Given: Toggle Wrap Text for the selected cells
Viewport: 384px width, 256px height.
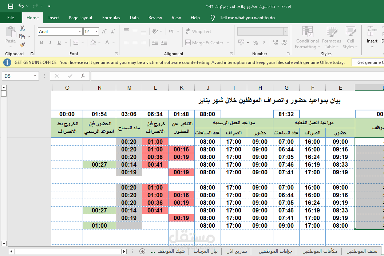Looking at the screenshot, I should tap(198, 31).
